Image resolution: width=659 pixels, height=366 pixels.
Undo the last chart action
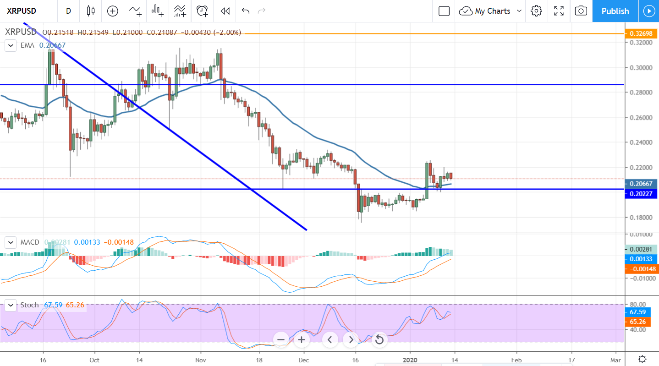click(246, 11)
